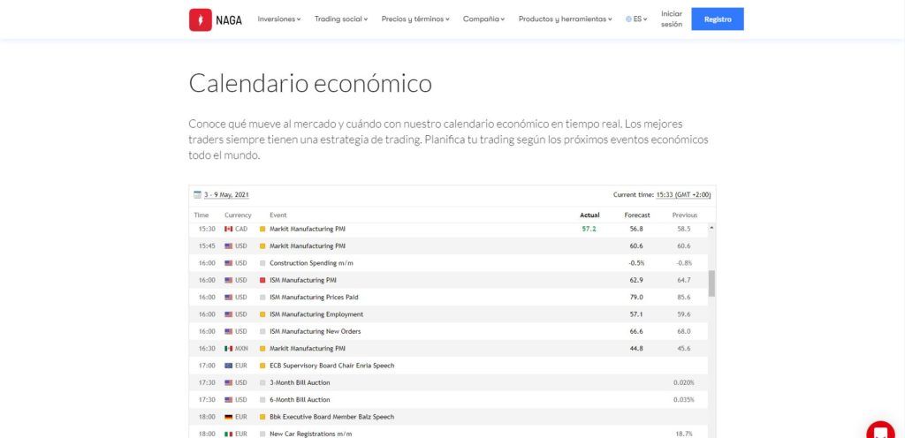Image resolution: width=905 pixels, height=438 pixels.
Task: Click the Canada flag on the CAD row
Action: 229,229
